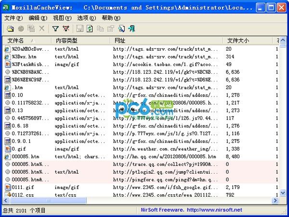Open the 选项(O) menu

pyautogui.click(x=86, y=18)
